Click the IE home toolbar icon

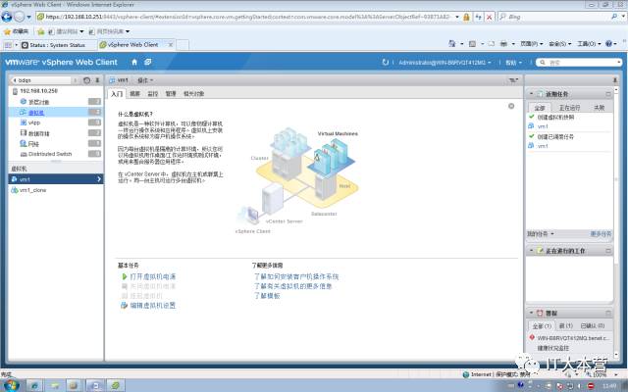click(451, 43)
